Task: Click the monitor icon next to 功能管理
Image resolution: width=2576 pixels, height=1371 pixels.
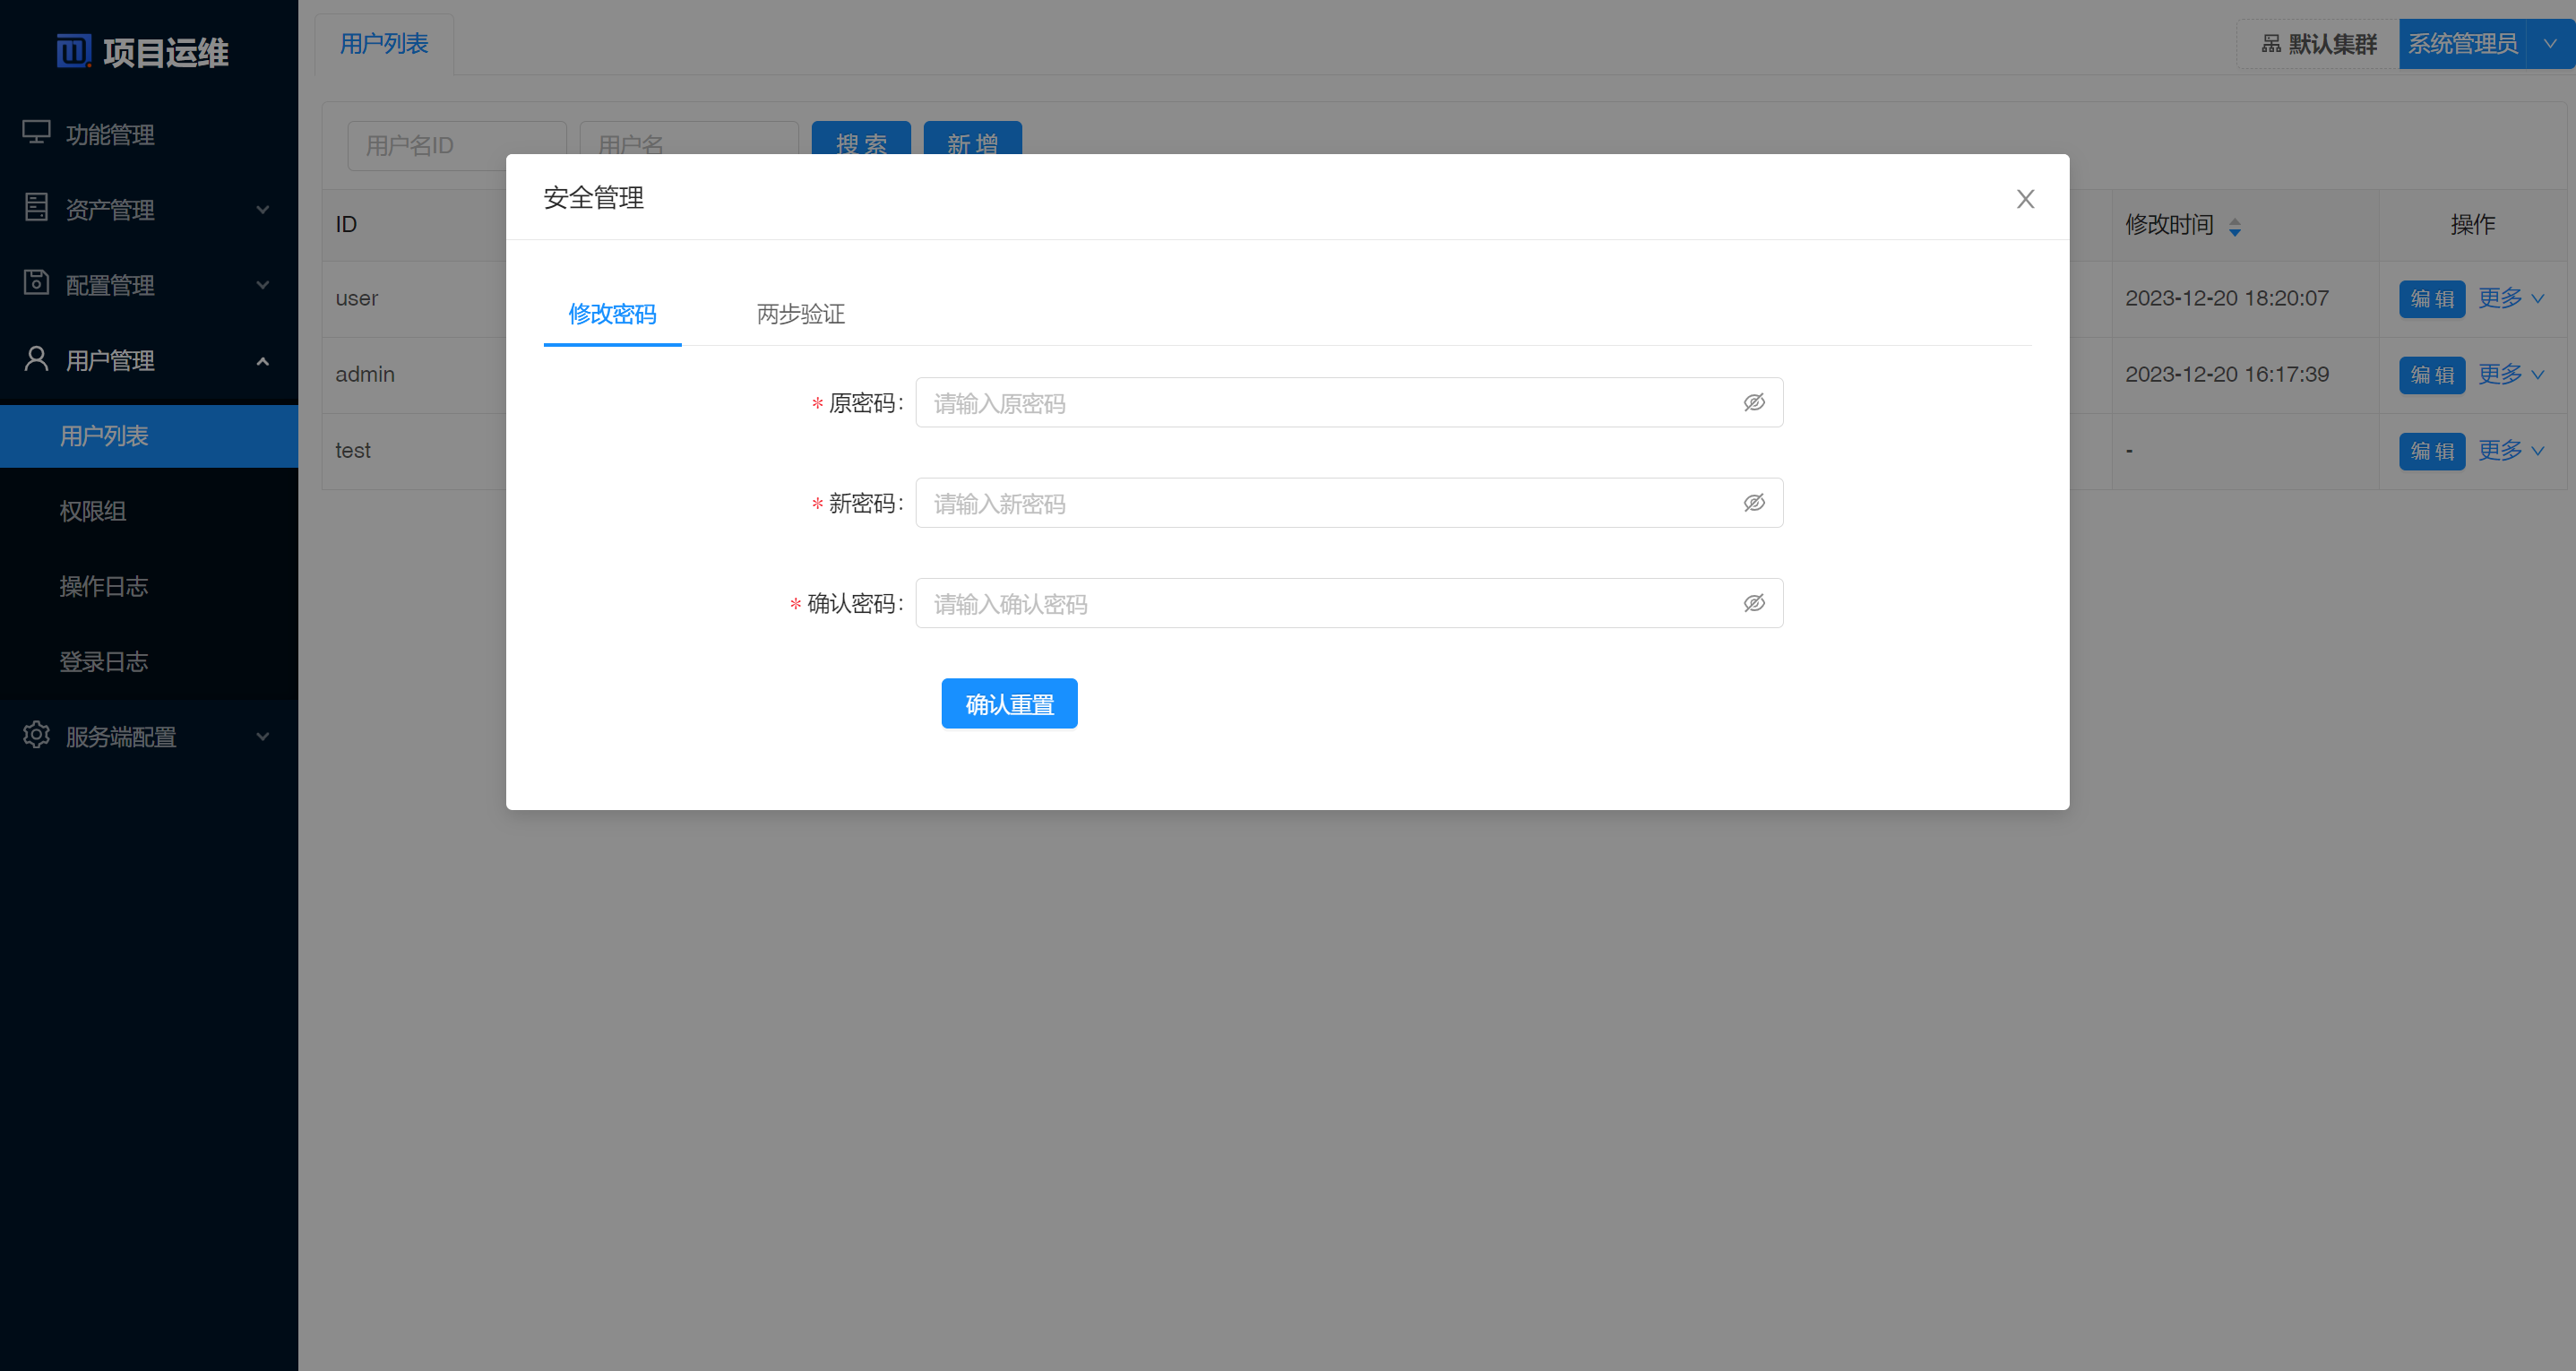Action: pyautogui.click(x=36, y=133)
